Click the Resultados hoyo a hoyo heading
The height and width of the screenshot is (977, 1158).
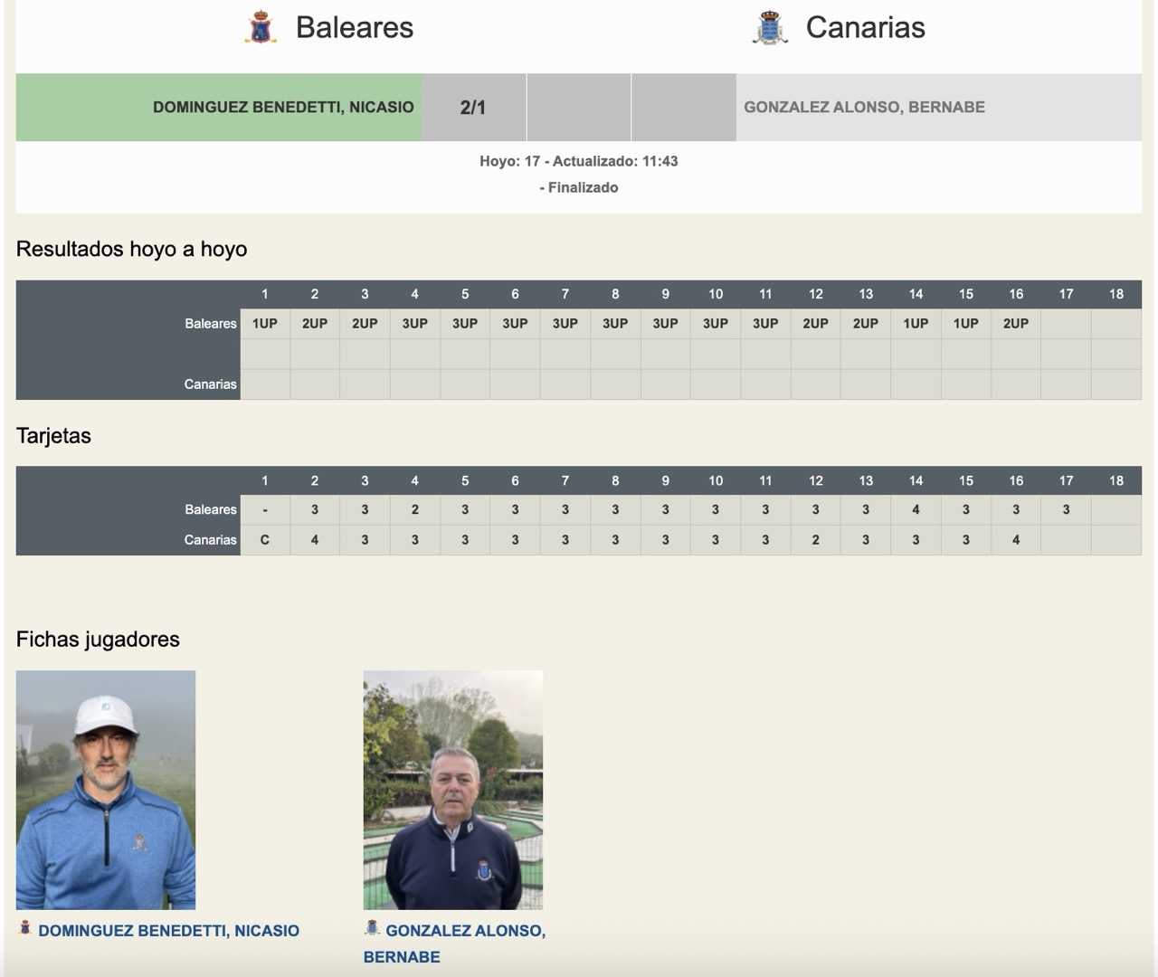[132, 249]
